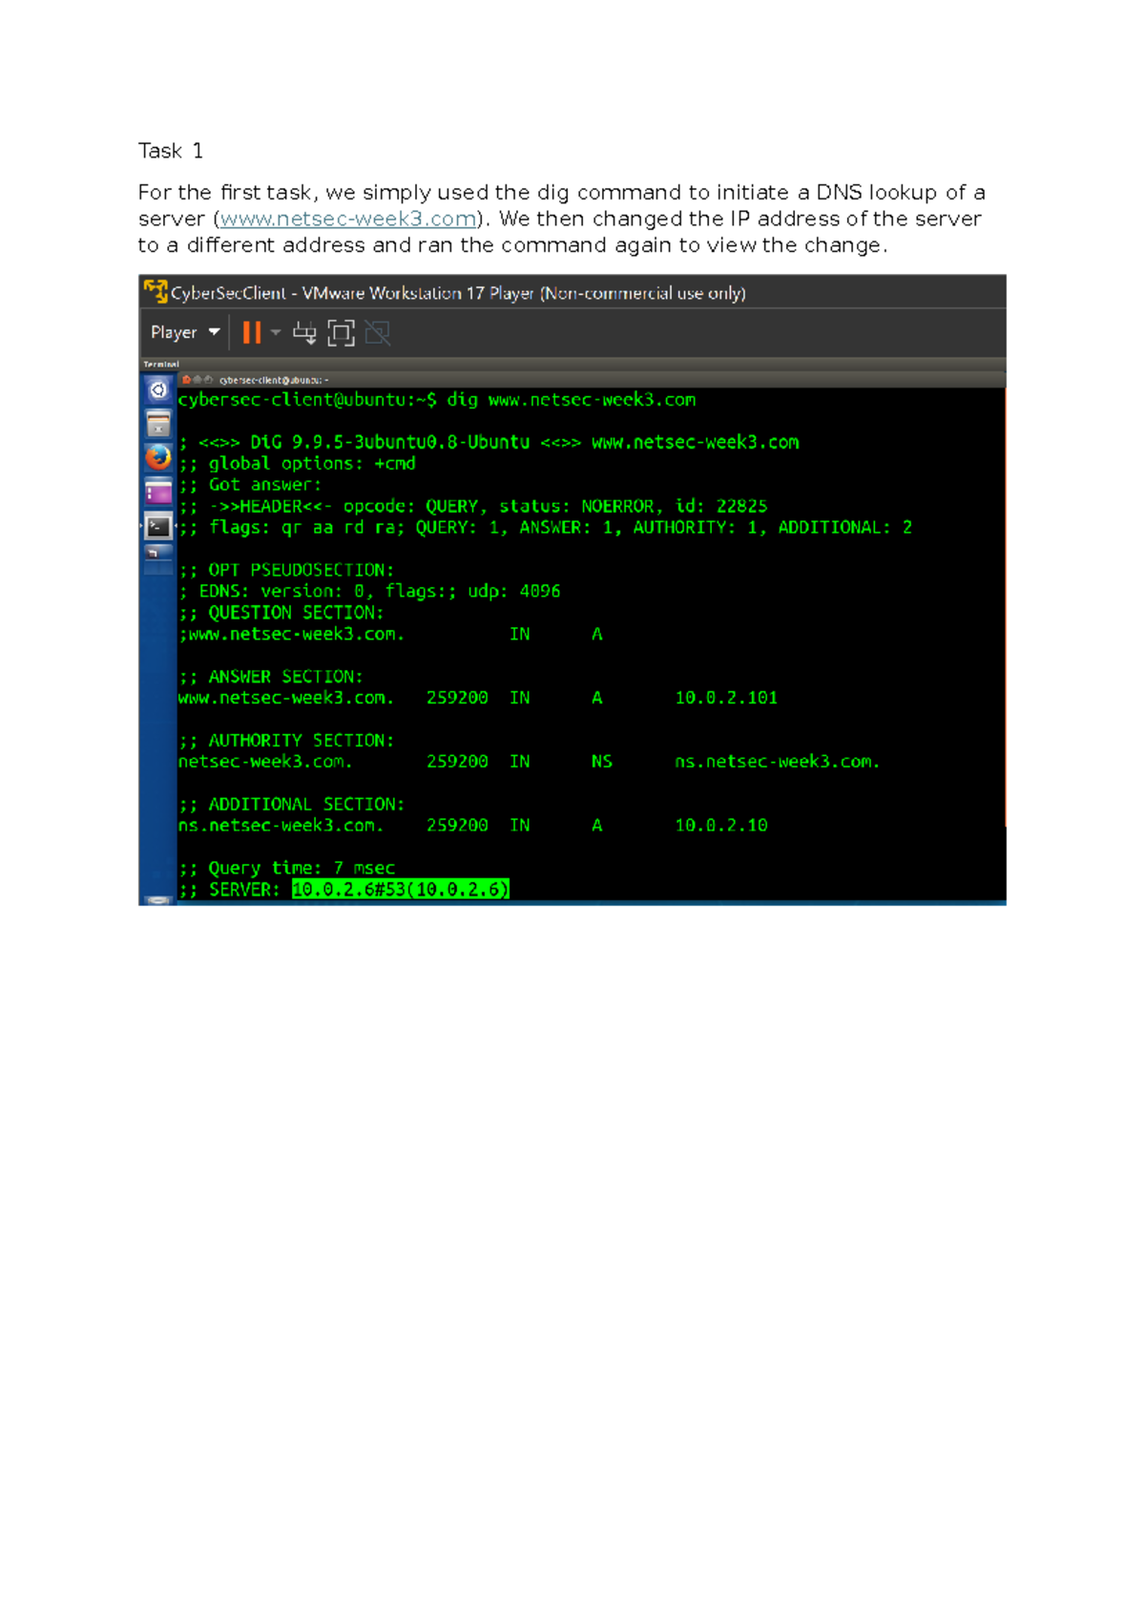Open the www.netsec-week3.com hyperlink in document
The height and width of the screenshot is (1619, 1145).
(x=348, y=219)
